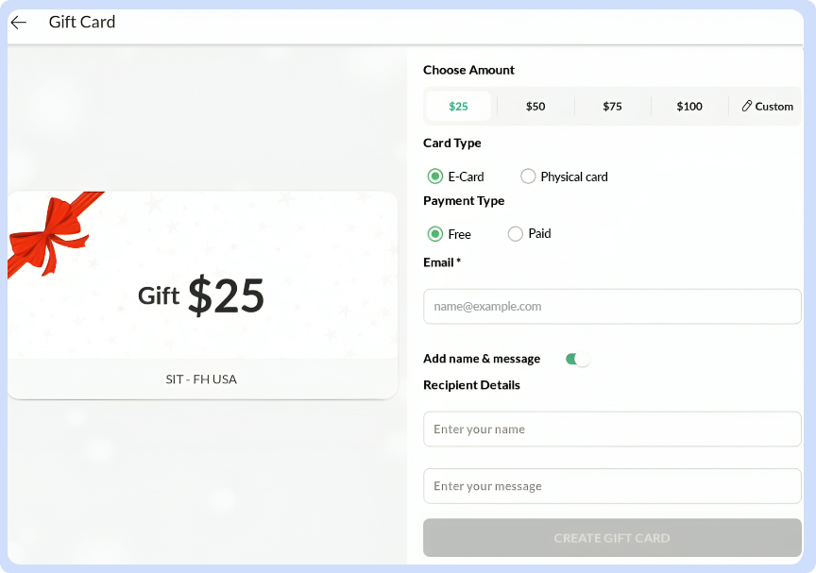Pick the $100 amount option
This screenshot has height=573, width=816.
tap(689, 107)
